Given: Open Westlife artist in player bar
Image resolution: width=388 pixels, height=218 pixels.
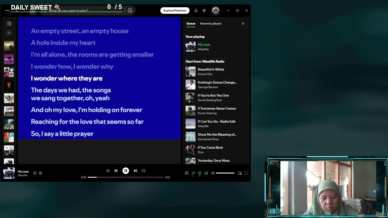Looking at the screenshot, I should coord(22,176).
